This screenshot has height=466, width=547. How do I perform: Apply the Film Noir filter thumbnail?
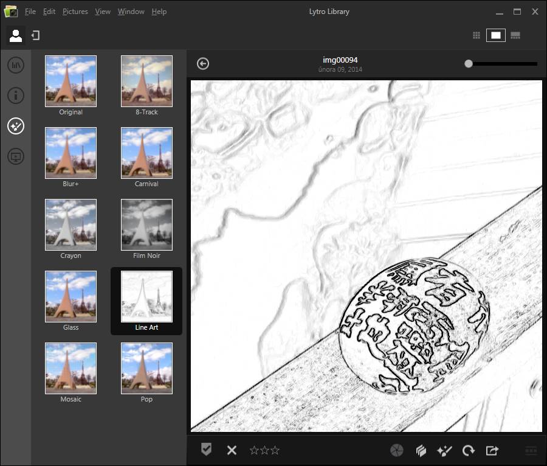146,224
